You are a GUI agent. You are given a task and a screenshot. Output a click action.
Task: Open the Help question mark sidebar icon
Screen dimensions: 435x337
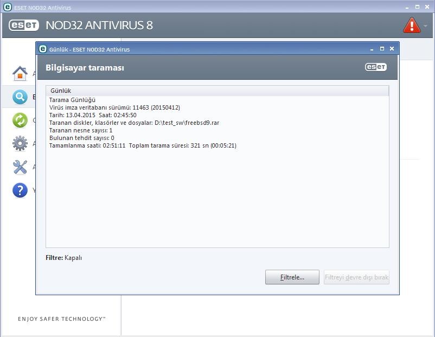20,190
